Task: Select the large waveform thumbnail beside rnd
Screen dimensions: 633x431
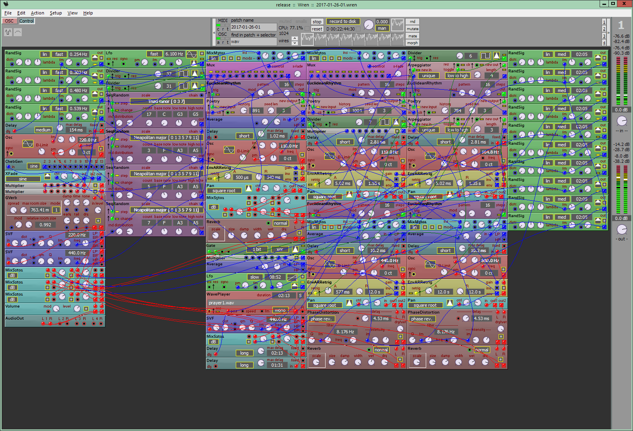Action: coord(398,25)
